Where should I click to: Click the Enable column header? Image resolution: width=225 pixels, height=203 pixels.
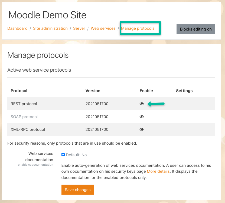click(x=146, y=91)
